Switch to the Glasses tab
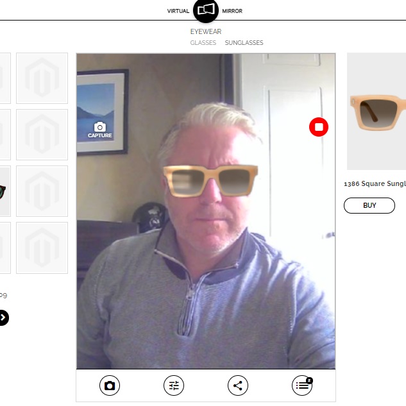Screen dimensions: 406x406 point(203,43)
